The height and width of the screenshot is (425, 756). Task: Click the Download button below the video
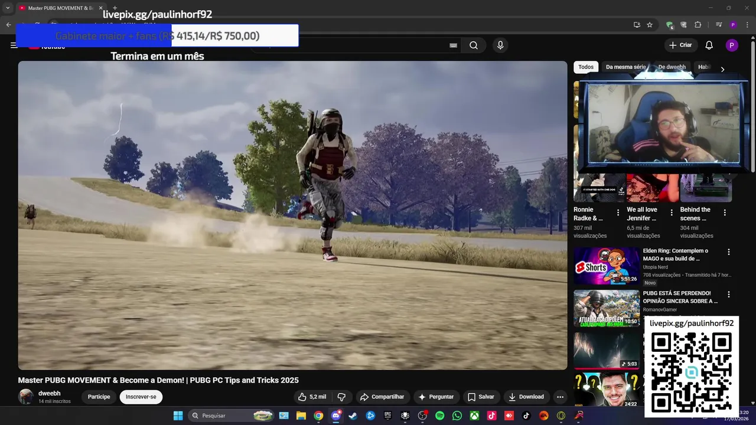[526, 397]
